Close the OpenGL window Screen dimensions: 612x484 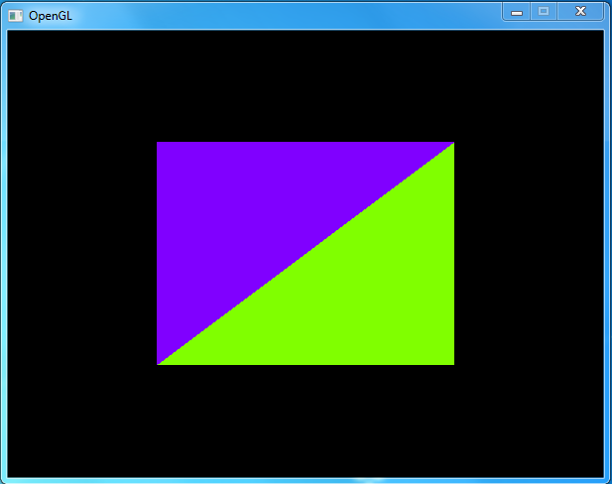pos(580,11)
